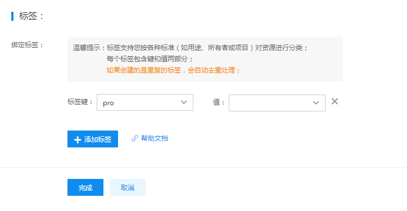Click the chevron arrow in 值 dropdown
This screenshot has height=211, width=407.
click(316, 103)
